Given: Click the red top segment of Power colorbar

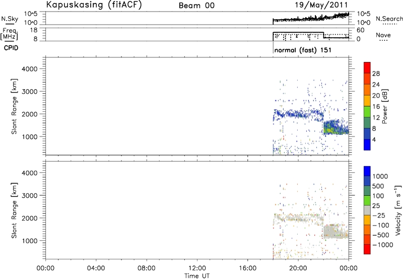Looking at the screenshot, I should (x=367, y=67).
